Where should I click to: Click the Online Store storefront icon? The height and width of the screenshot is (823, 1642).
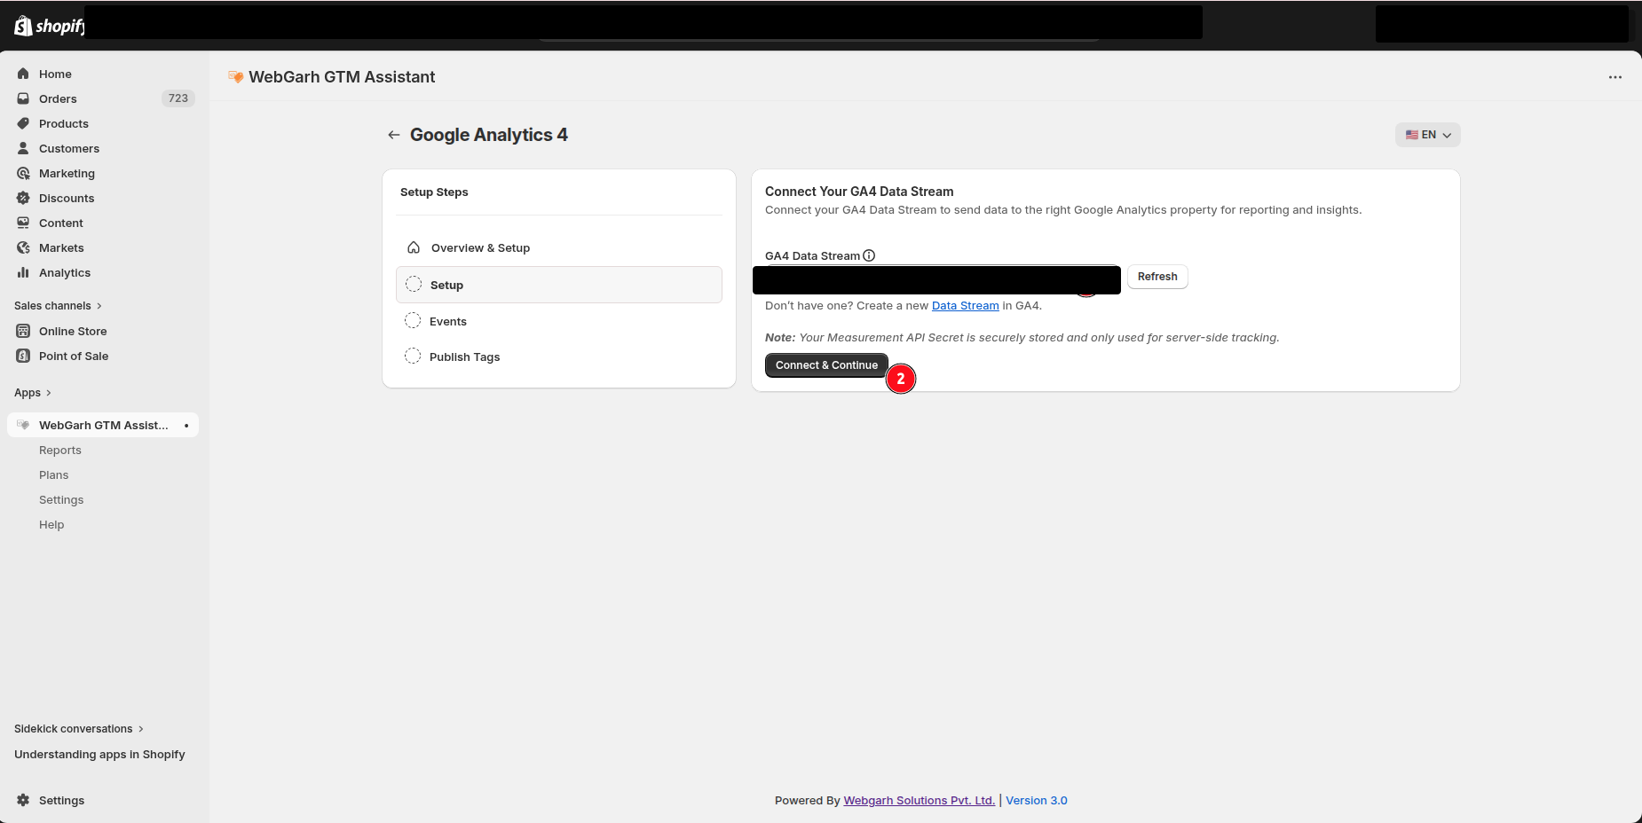click(23, 331)
